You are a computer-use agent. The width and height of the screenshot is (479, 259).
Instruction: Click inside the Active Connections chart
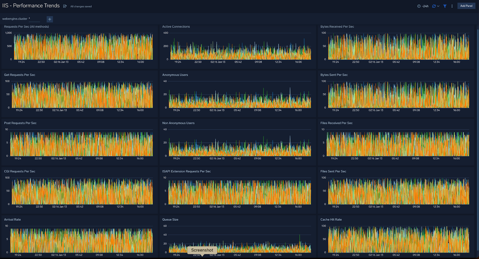(240, 46)
